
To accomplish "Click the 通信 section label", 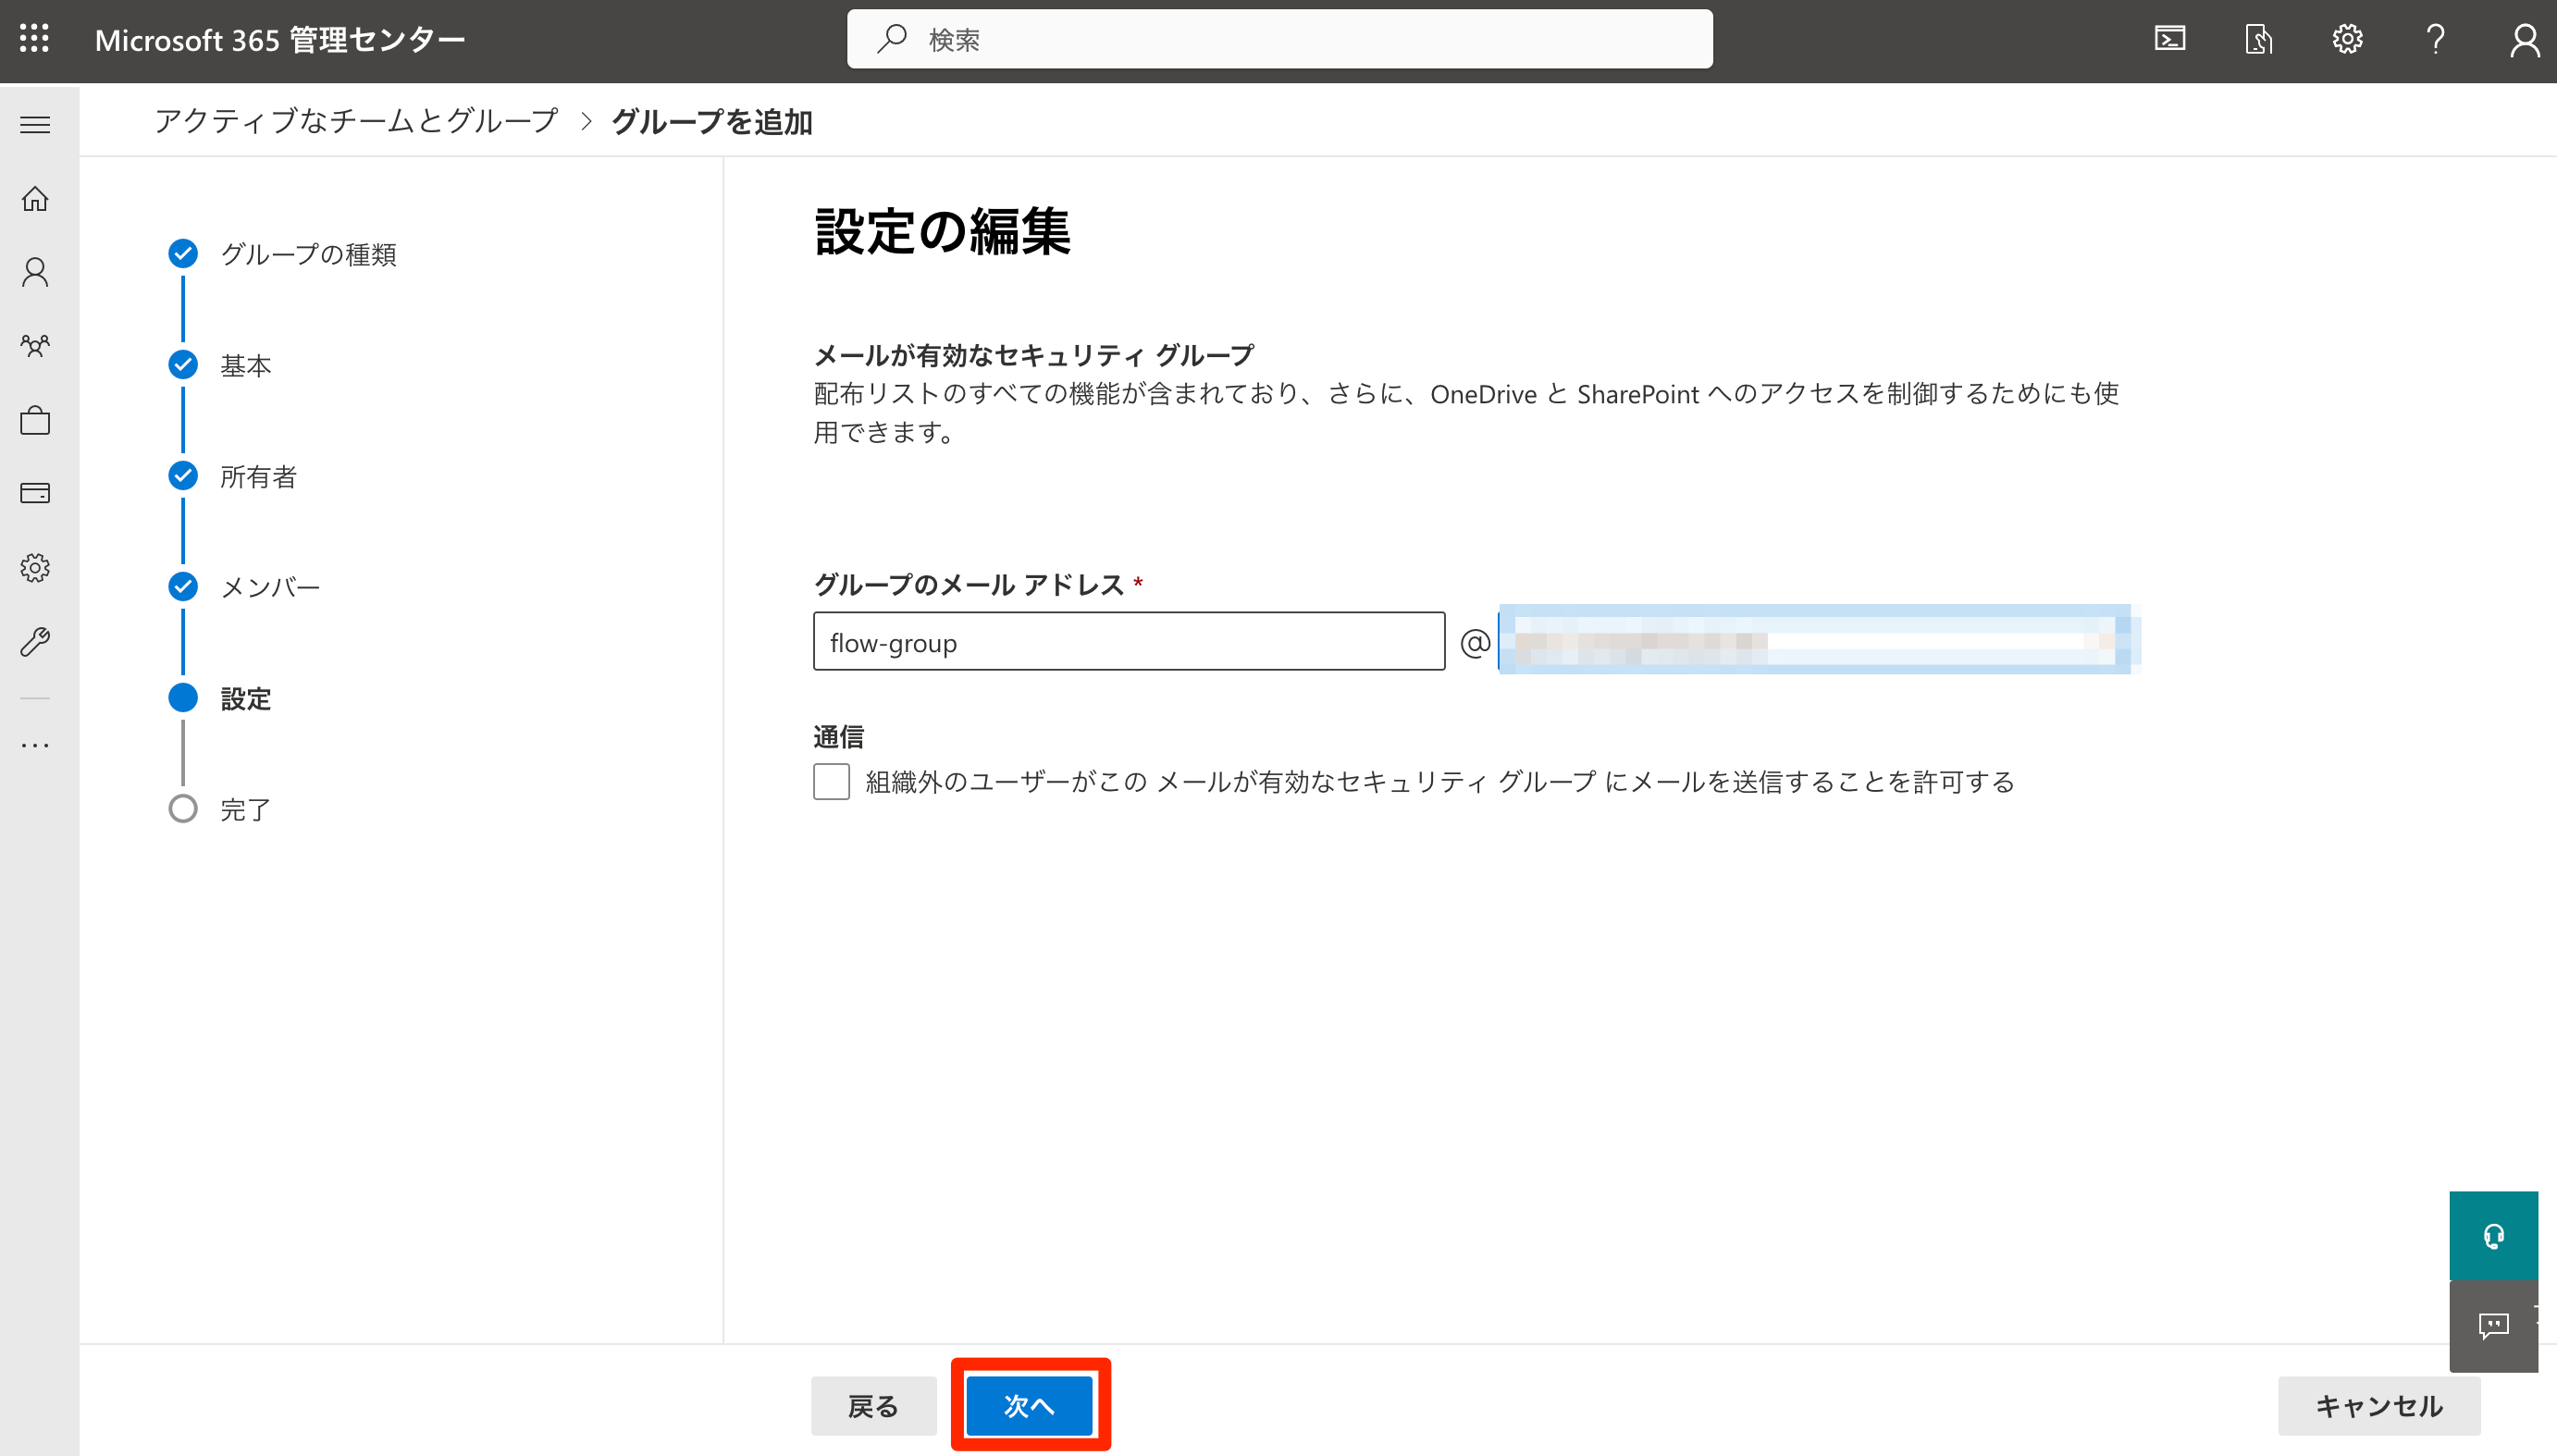I will coord(839,737).
